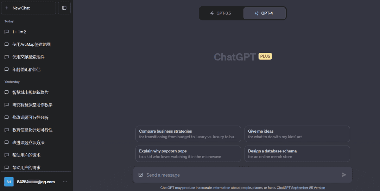Choose the "Give me ideas" suggestion
This screenshot has height=191, width=380.
pos(297,134)
